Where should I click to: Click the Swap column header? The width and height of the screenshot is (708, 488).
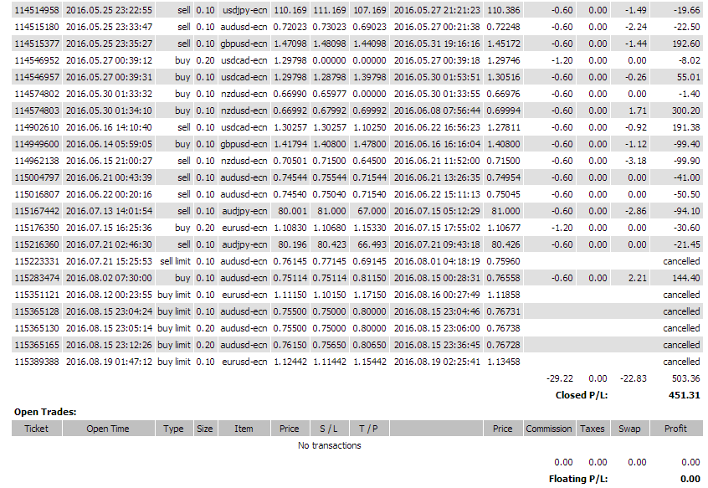tap(629, 429)
